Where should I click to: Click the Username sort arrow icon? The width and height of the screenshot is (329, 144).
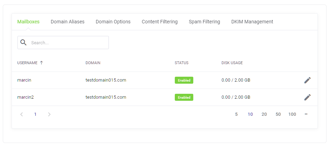pyautogui.click(x=42, y=63)
